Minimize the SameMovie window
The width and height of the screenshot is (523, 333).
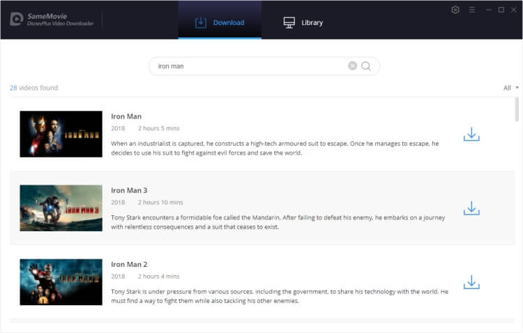coord(488,10)
